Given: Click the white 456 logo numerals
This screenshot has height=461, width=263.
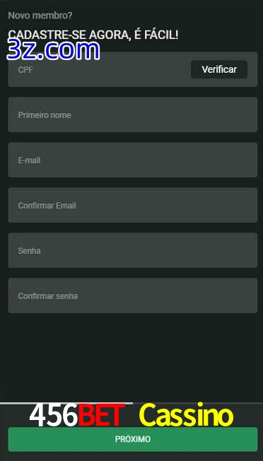Looking at the screenshot, I should (x=54, y=416).
